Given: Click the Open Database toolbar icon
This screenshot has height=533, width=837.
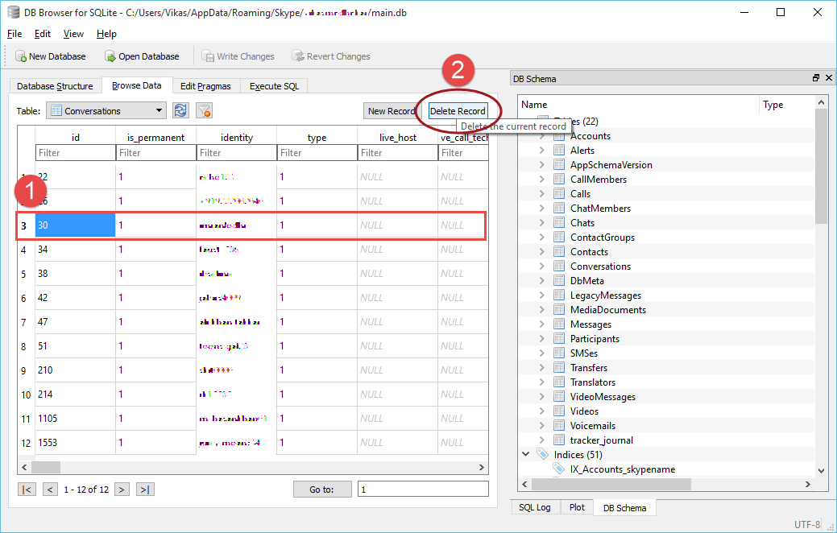Looking at the screenshot, I should pyautogui.click(x=110, y=56).
